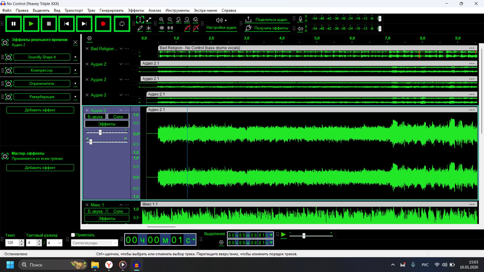484x272 pixels.
Task: Toggle power for the Компрессор effect
Action: (9, 70)
